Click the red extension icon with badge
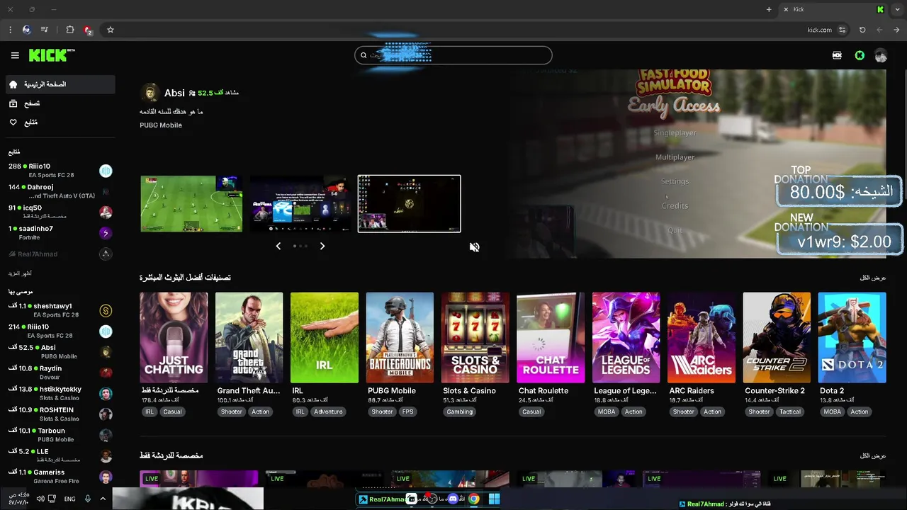This screenshot has height=510, width=907. [88, 30]
